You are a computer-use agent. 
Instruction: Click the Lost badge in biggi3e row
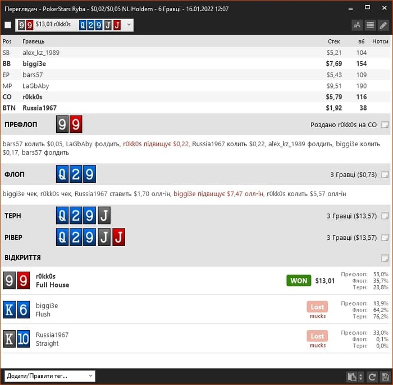317,307
